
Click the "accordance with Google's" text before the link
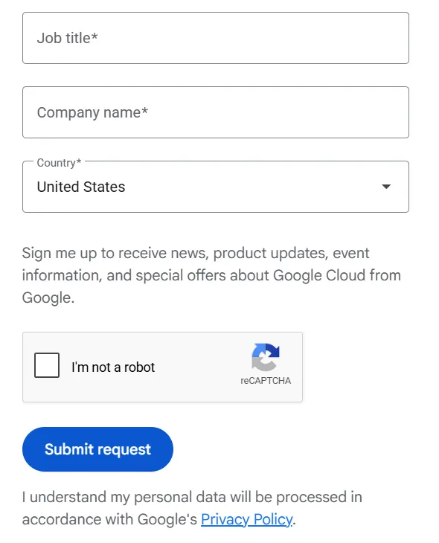109,519
